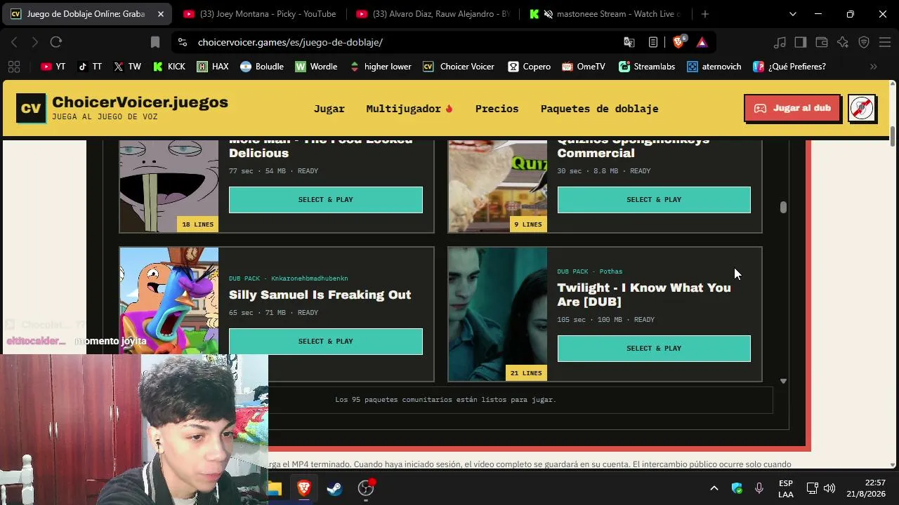Open the Brave Shields lion icon

(678, 42)
